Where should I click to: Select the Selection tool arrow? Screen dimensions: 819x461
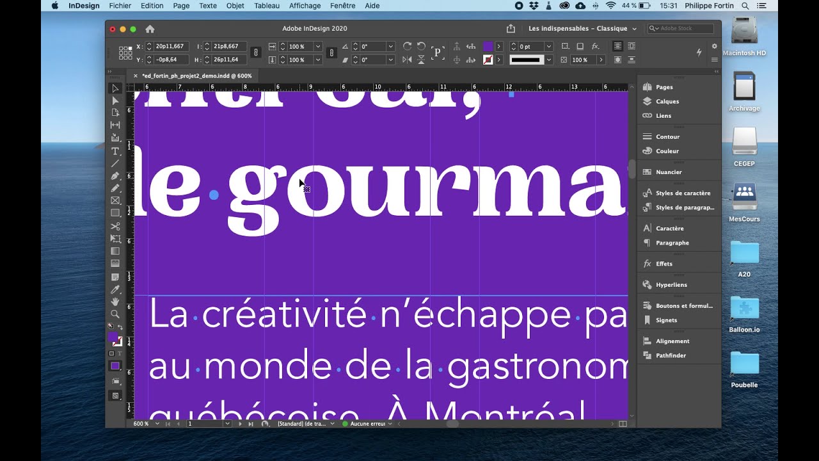(x=115, y=88)
